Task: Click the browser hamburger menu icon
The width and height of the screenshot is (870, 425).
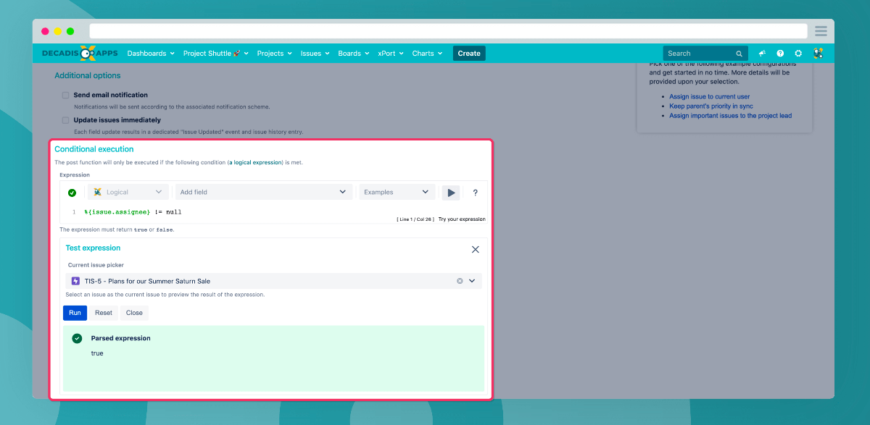Action: click(821, 30)
